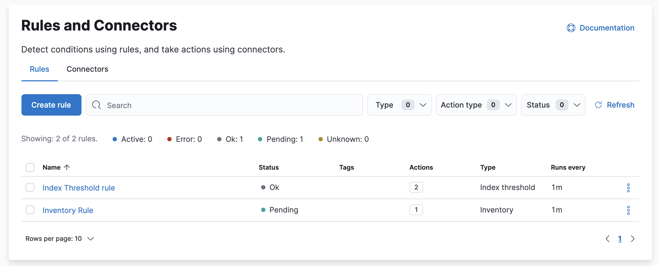Open the actions menu for Inventory Rule
659x266 pixels.
pyautogui.click(x=629, y=210)
